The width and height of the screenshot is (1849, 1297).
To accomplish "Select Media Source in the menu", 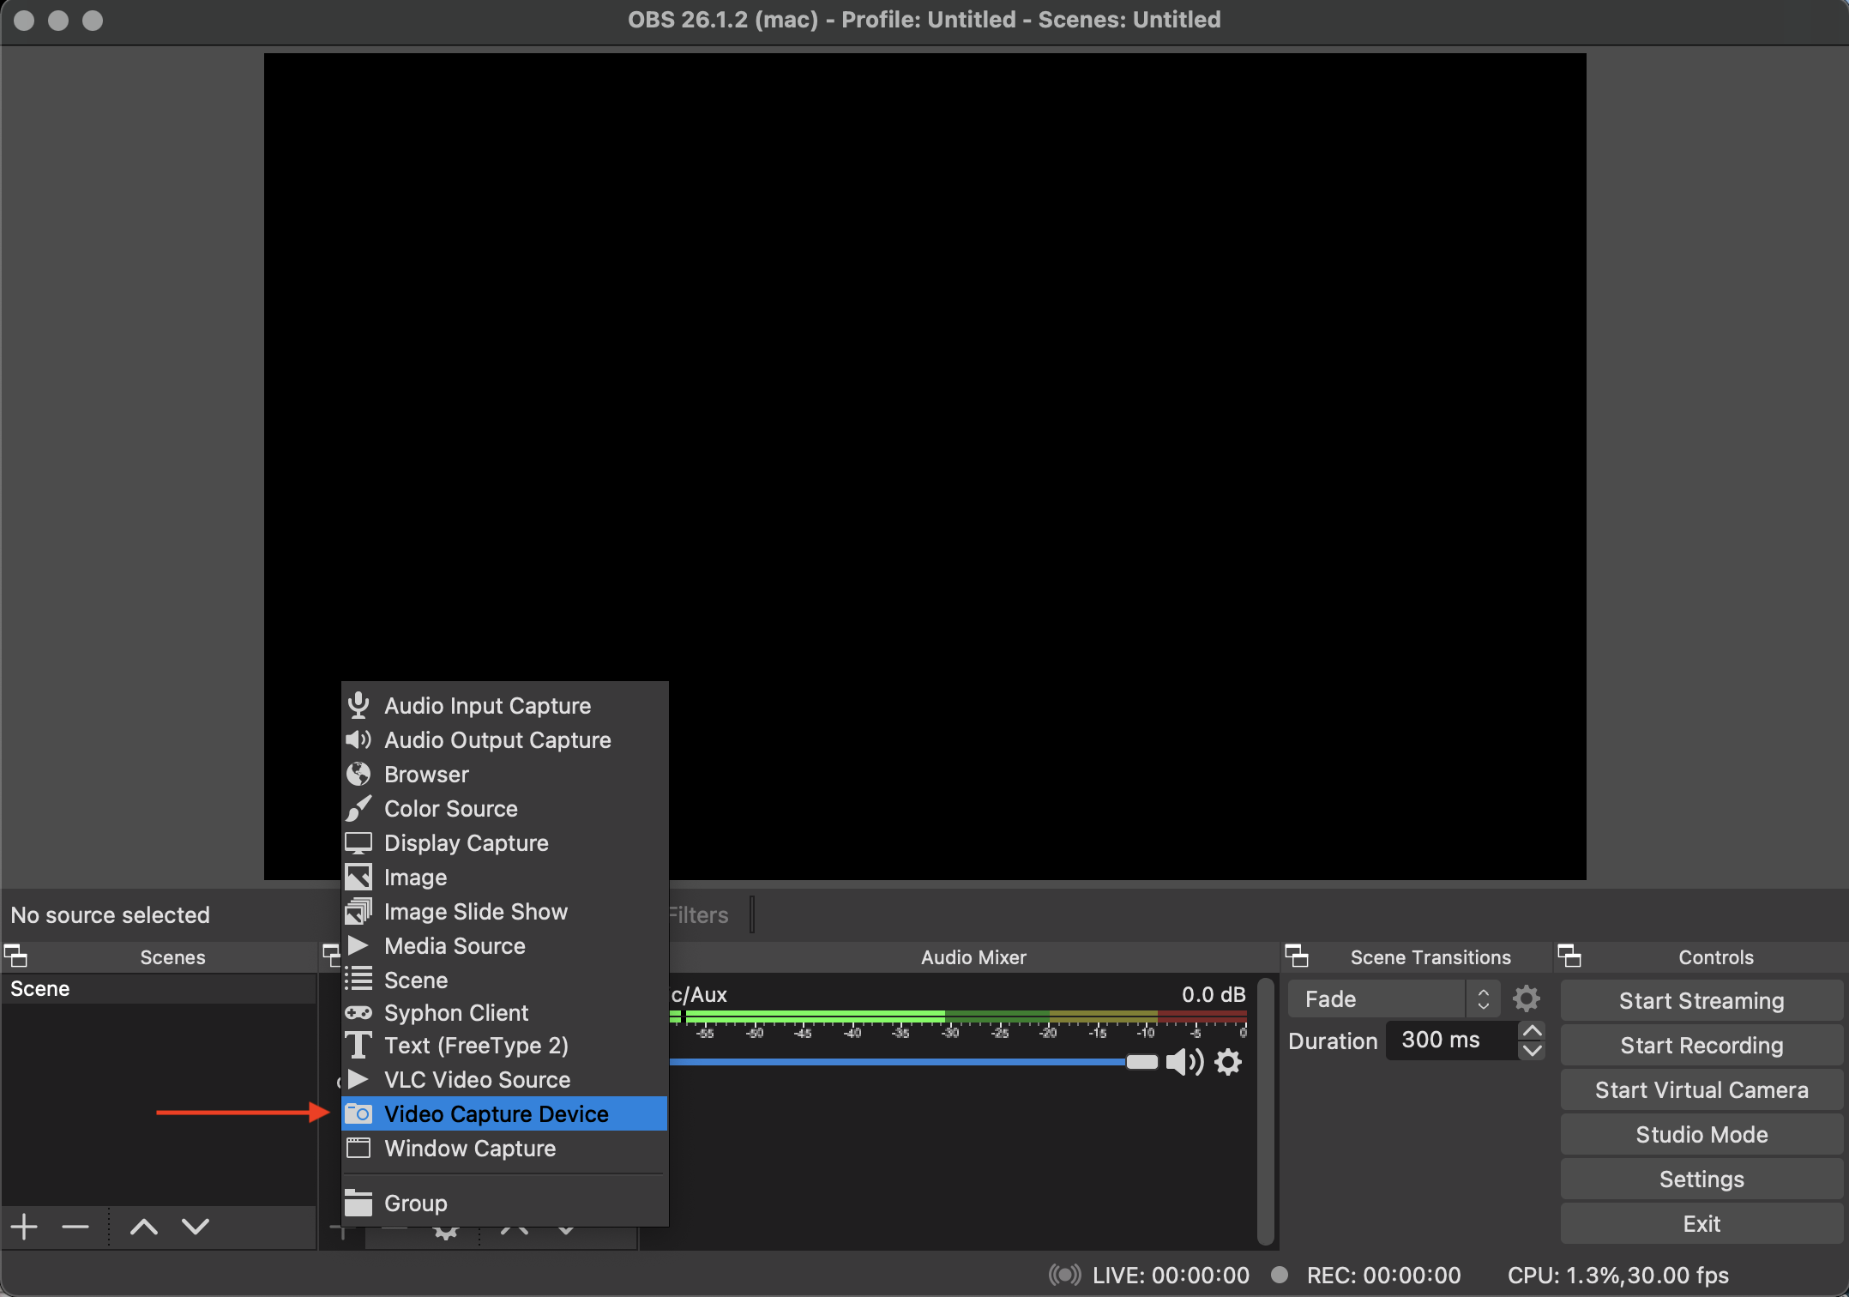I will [504, 945].
